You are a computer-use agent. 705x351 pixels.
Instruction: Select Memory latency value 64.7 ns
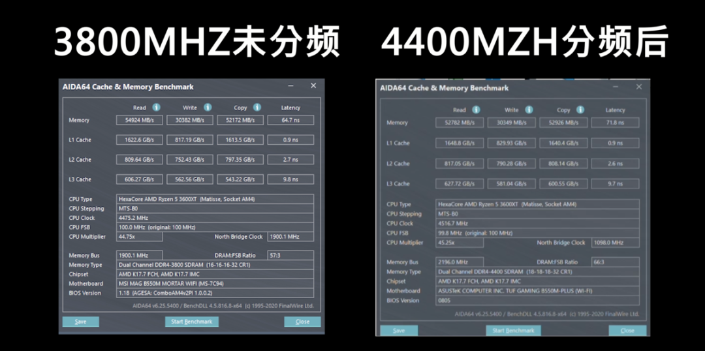coord(290,120)
